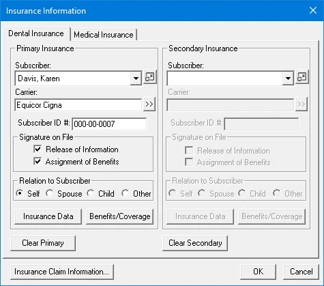Switch to the Dental Insurance tab
This screenshot has height=286, width=324.
[36, 33]
